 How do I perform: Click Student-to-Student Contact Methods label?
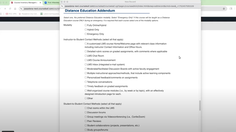point(92,104)
